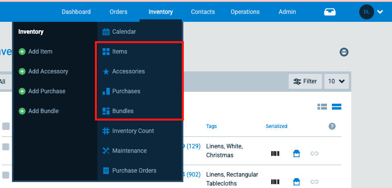392x188 pixels.
Task: Click the Maintenance wrench icon
Action: click(106, 151)
